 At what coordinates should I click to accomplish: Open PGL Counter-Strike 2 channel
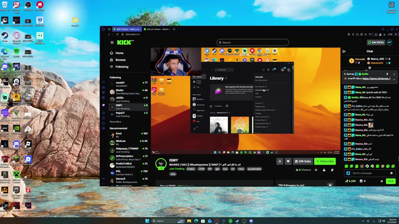tap(129, 173)
